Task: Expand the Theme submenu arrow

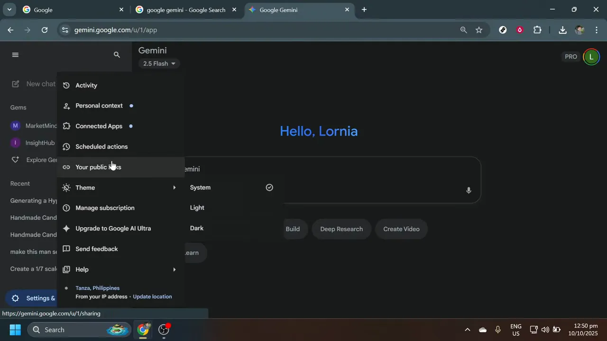Action: click(x=174, y=188)
